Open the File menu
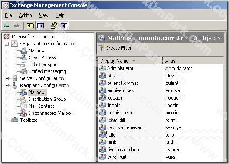Viewport: 229px width, 164px height. tap(8, 15)
